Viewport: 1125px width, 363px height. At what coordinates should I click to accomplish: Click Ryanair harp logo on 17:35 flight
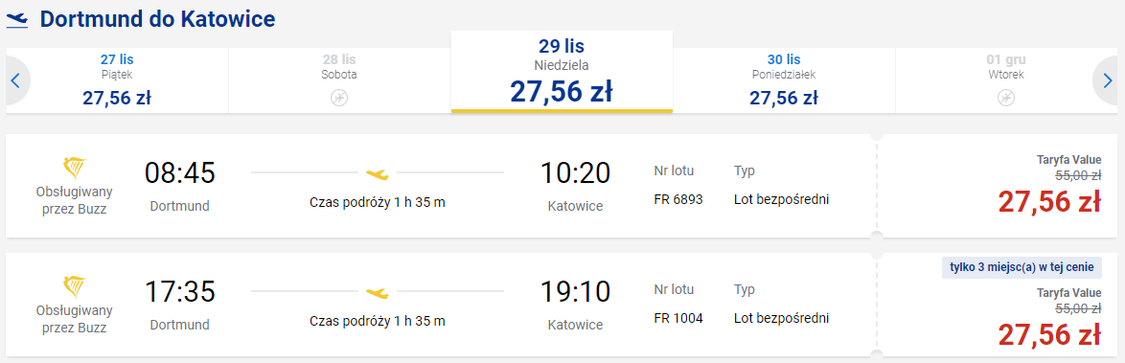(x=74, y=288)
